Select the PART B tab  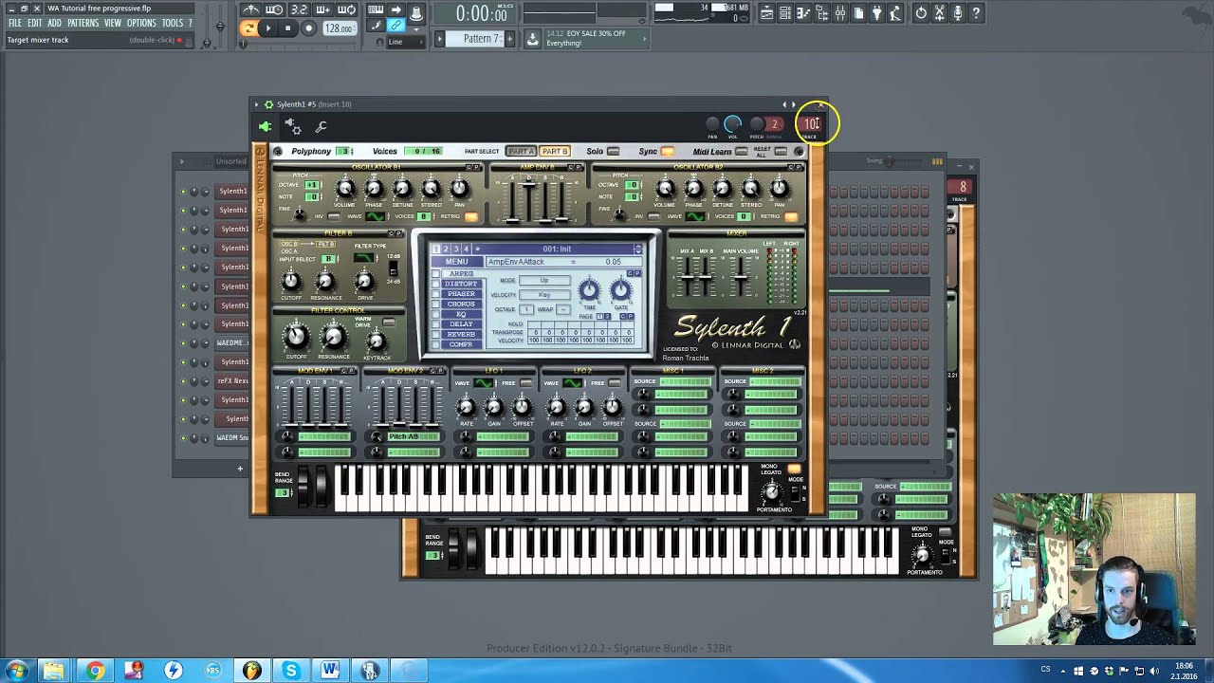(x=555, y=152)
